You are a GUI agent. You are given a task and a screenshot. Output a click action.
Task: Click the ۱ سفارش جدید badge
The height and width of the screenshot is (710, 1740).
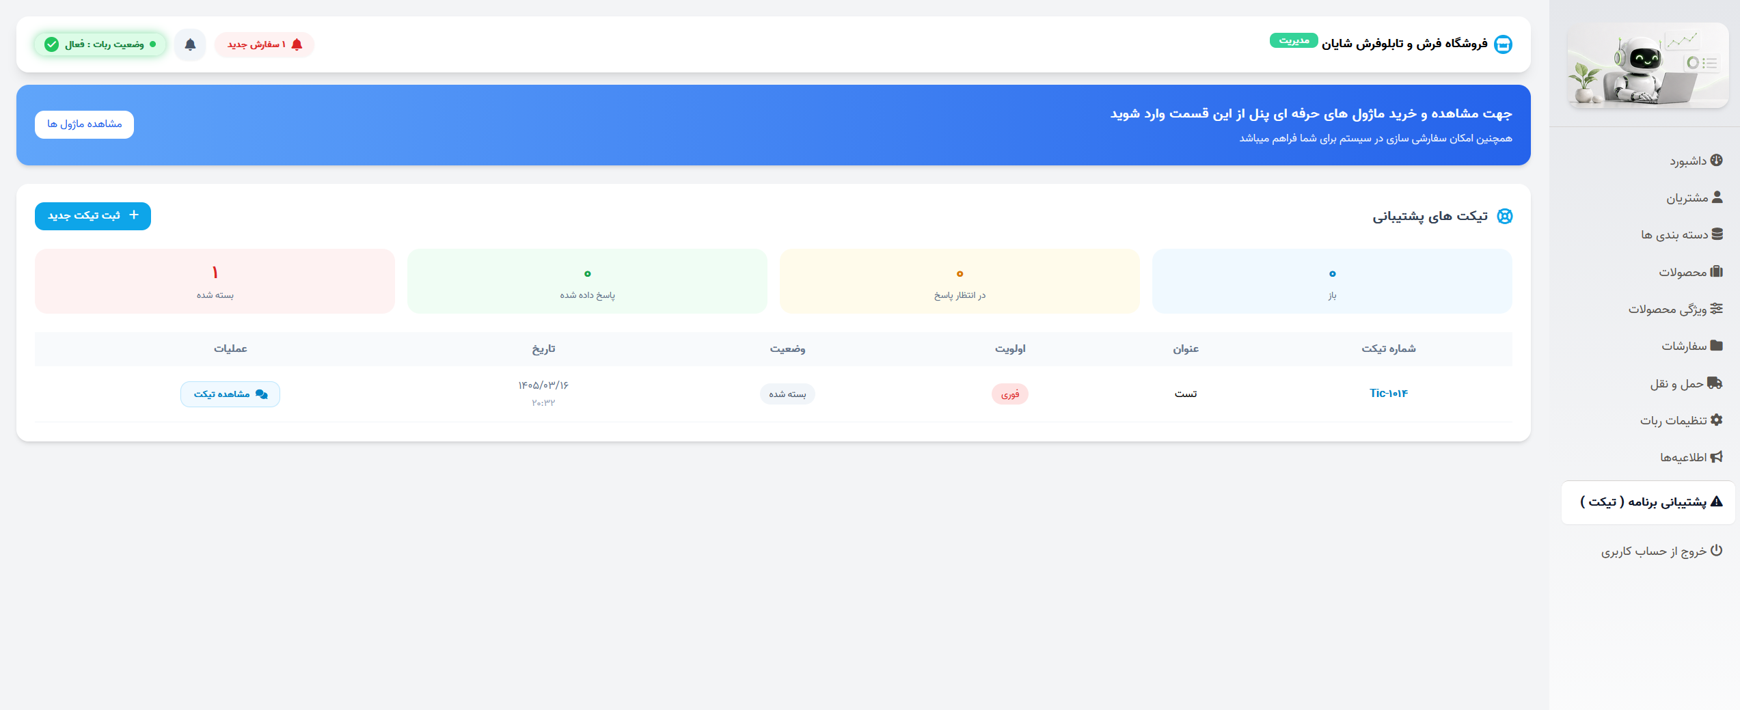point(264,44)
